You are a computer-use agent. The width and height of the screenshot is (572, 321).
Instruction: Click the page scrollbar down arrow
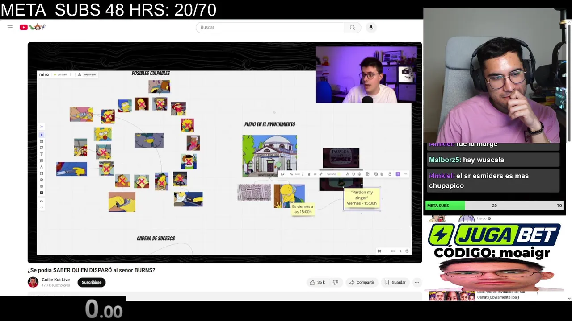(569, 298)
